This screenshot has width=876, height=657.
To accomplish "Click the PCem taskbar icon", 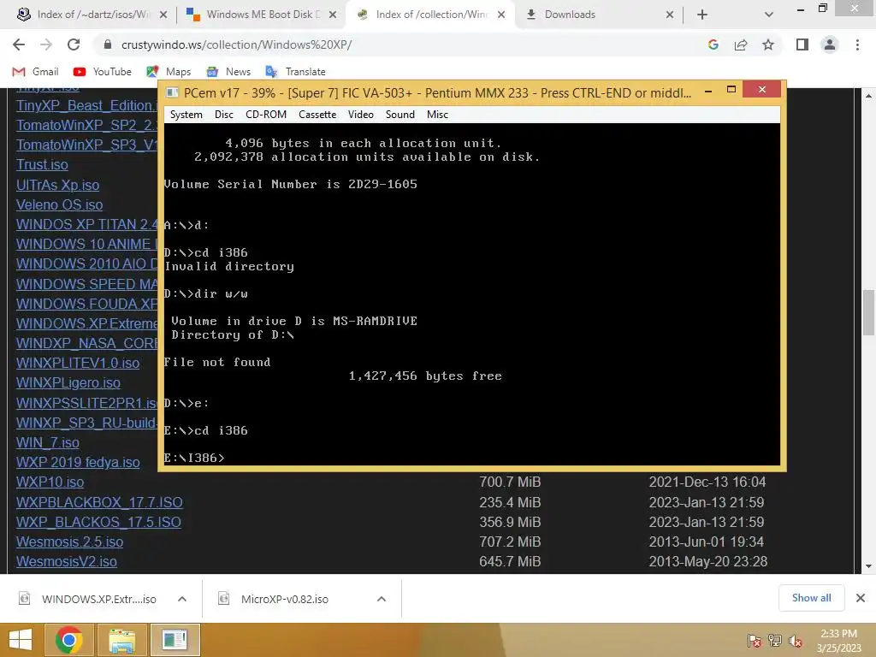I will click(175, 640).
